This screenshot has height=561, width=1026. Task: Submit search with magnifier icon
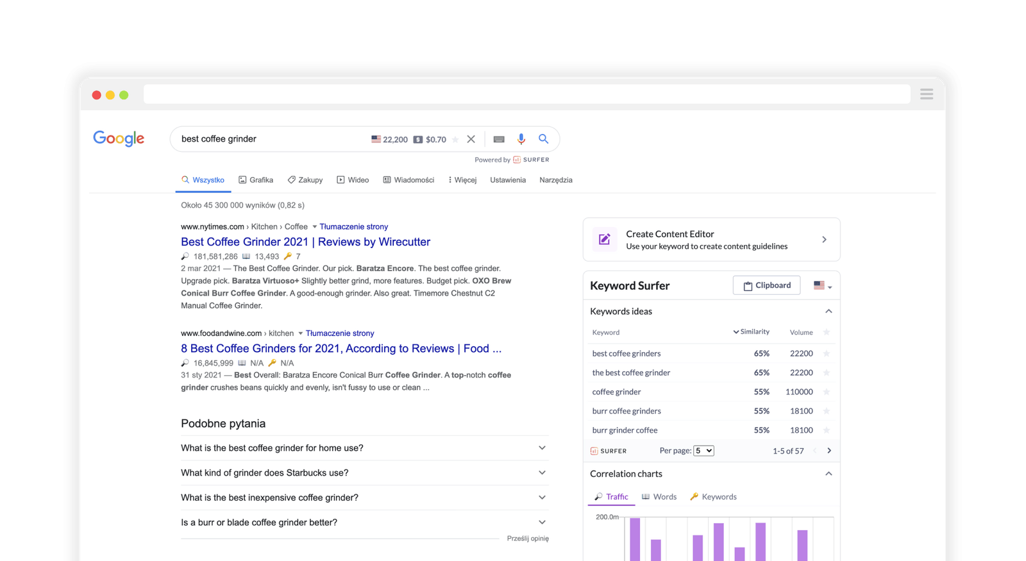[x=544, y=139]
